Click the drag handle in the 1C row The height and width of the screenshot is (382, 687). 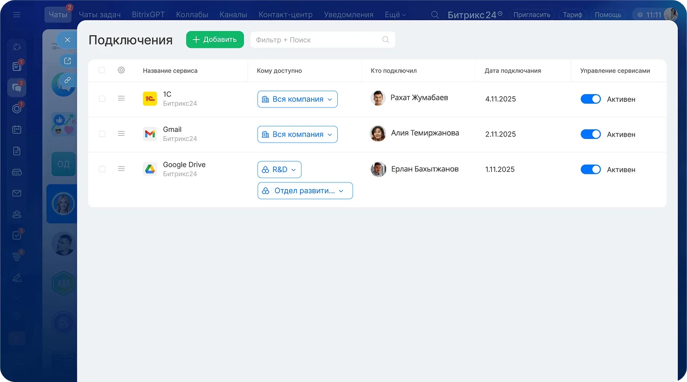pyautogui.click(x=121, y=98)
